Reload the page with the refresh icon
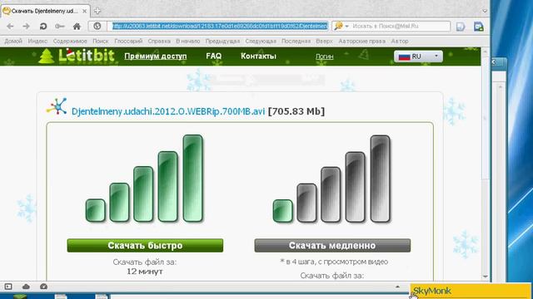 coord(43,26)
